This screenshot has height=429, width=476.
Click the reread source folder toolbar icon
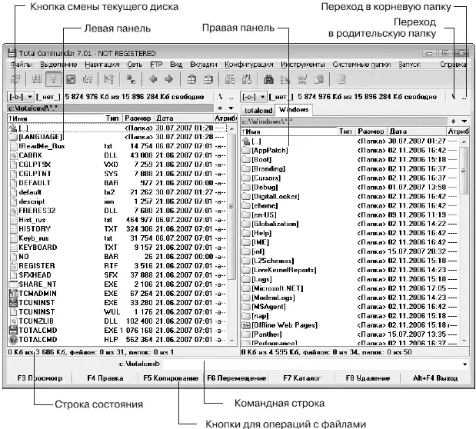15,79
